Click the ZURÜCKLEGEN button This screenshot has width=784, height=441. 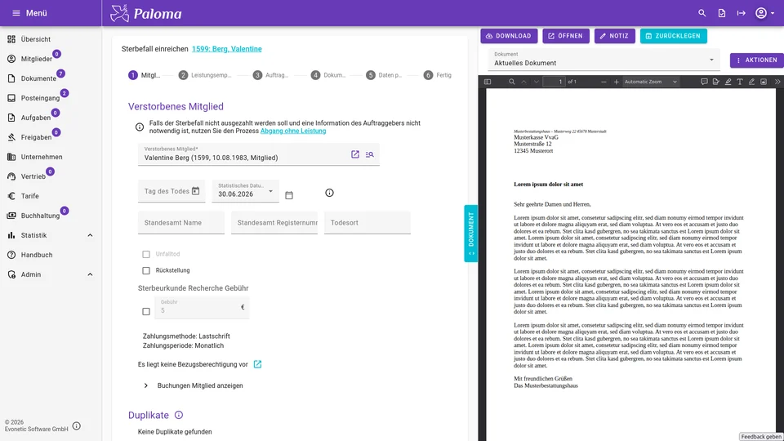673,36
